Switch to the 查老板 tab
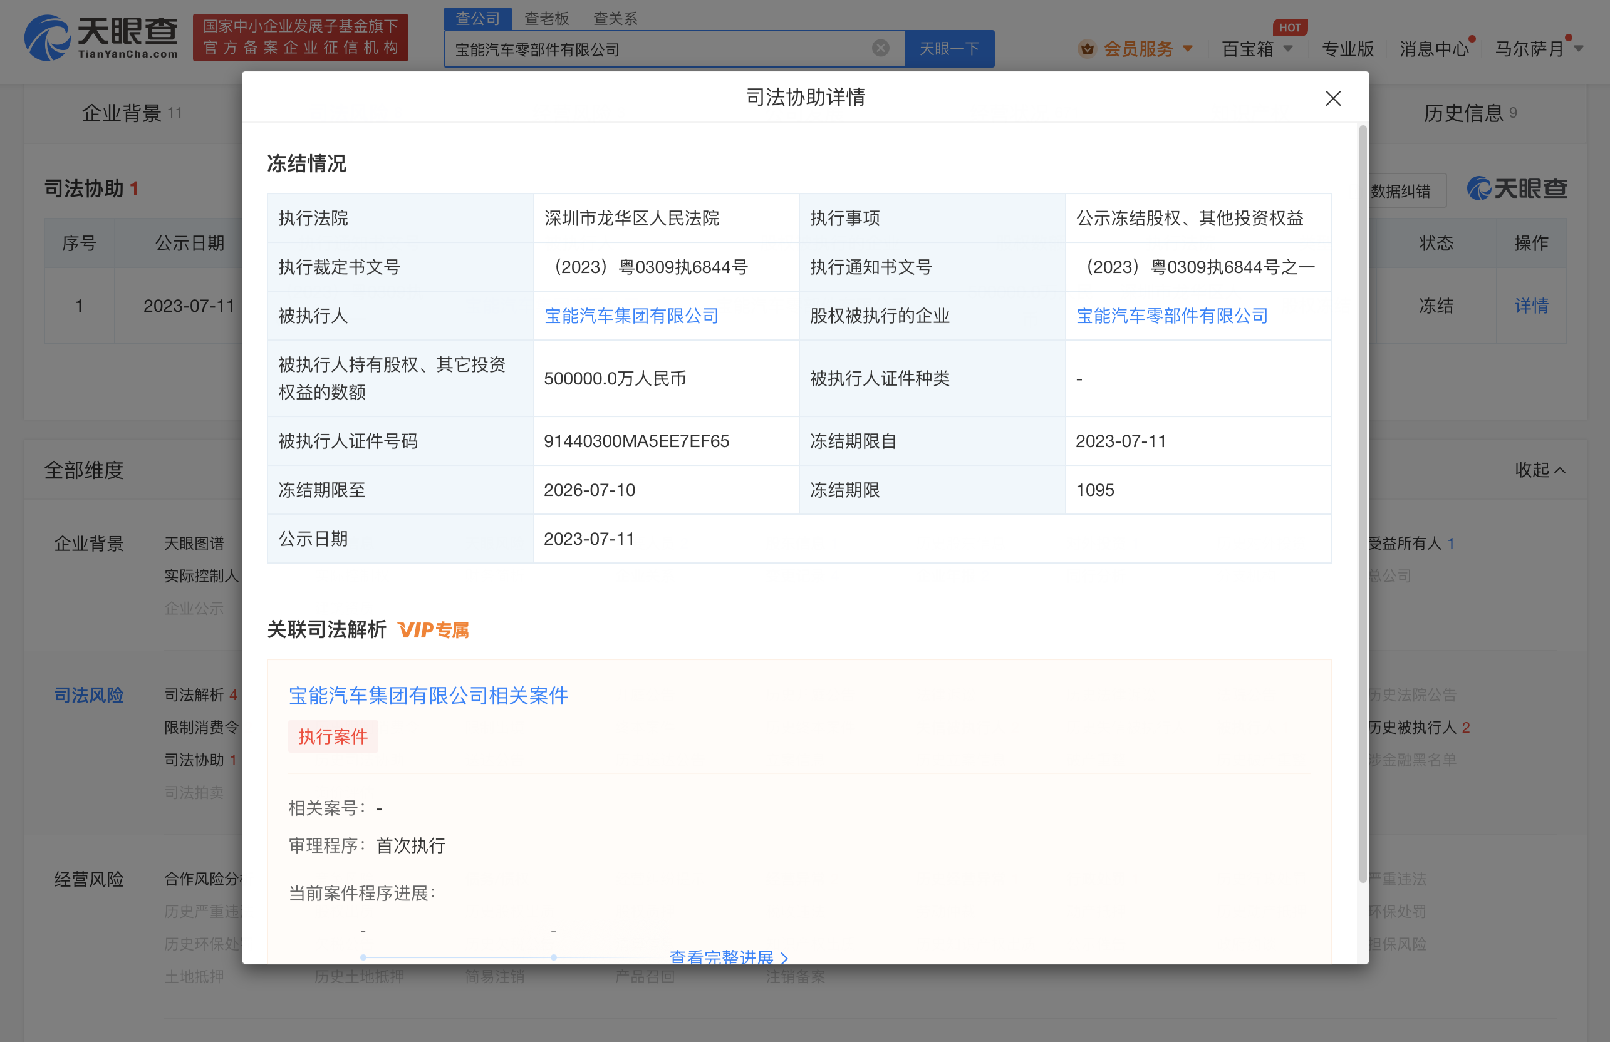 click(546, 18)
